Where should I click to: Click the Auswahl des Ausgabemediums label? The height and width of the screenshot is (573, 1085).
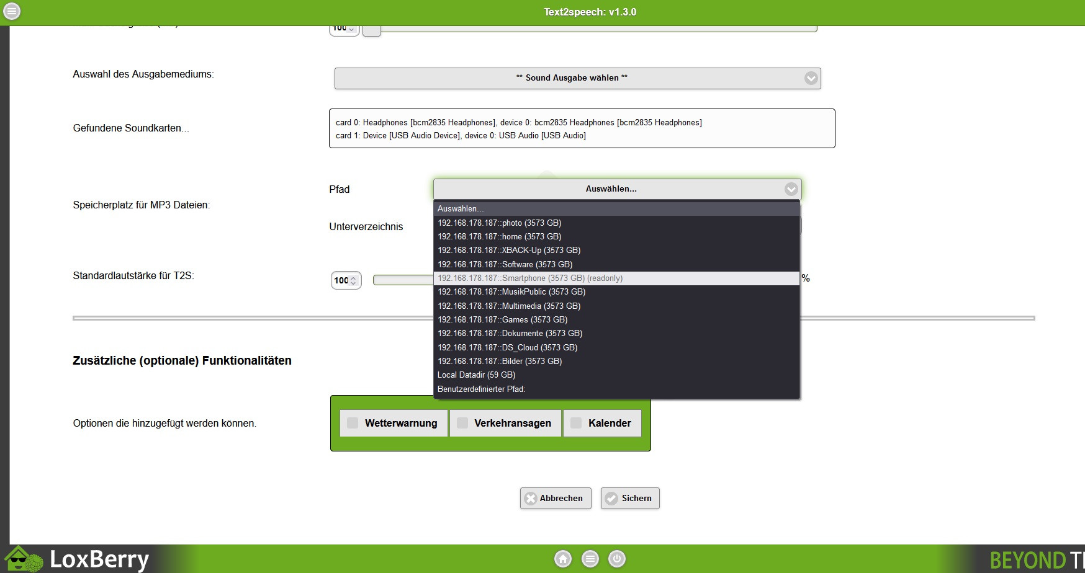(143, 74)
